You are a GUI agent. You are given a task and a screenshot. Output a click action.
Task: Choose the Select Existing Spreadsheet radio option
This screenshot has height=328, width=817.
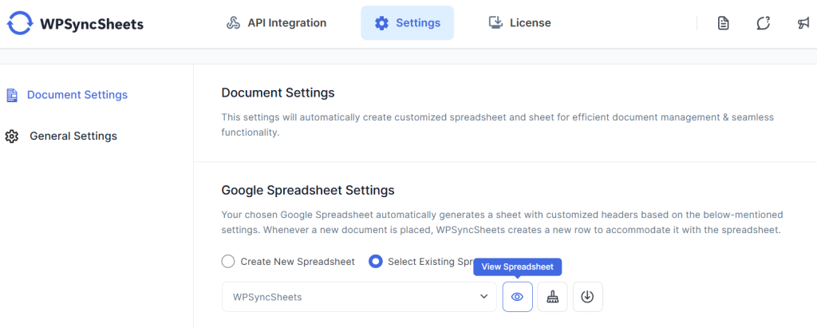[375, 261]
